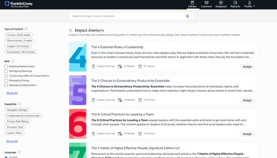
Task: Check the Managing Stakeholders skill
Action: point(6,85)
